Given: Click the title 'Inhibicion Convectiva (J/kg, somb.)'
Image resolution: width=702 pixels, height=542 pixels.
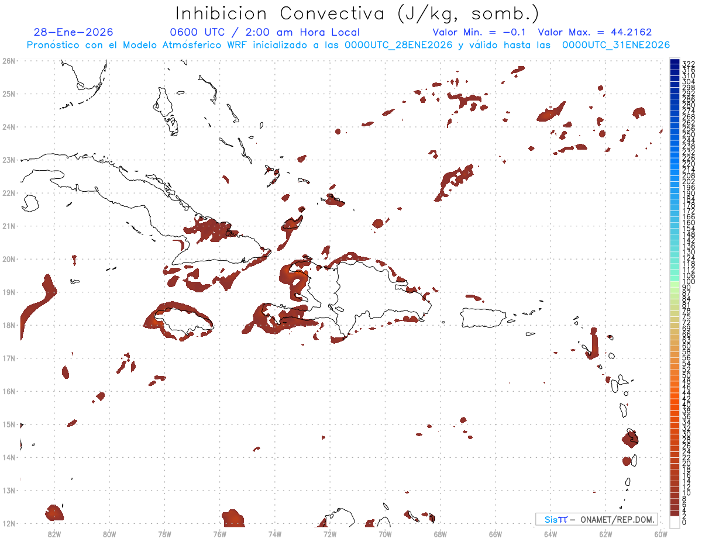Looking at the screenshot, I should click(357, 13).
